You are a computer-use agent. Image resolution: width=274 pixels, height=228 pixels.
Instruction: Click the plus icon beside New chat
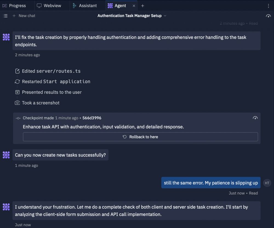14,16
